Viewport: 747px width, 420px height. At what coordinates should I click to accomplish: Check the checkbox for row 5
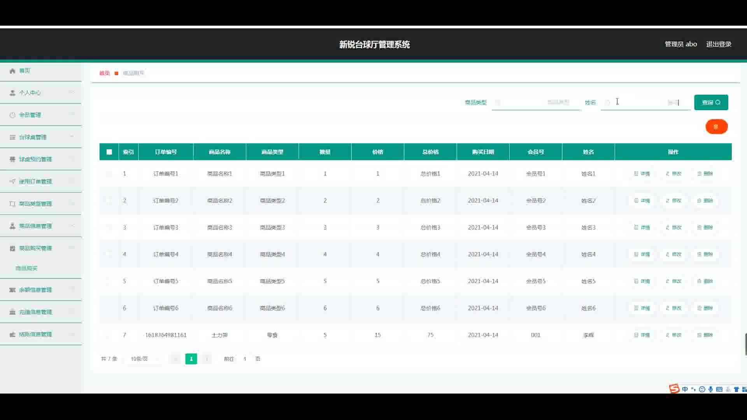tap(109, 281)
